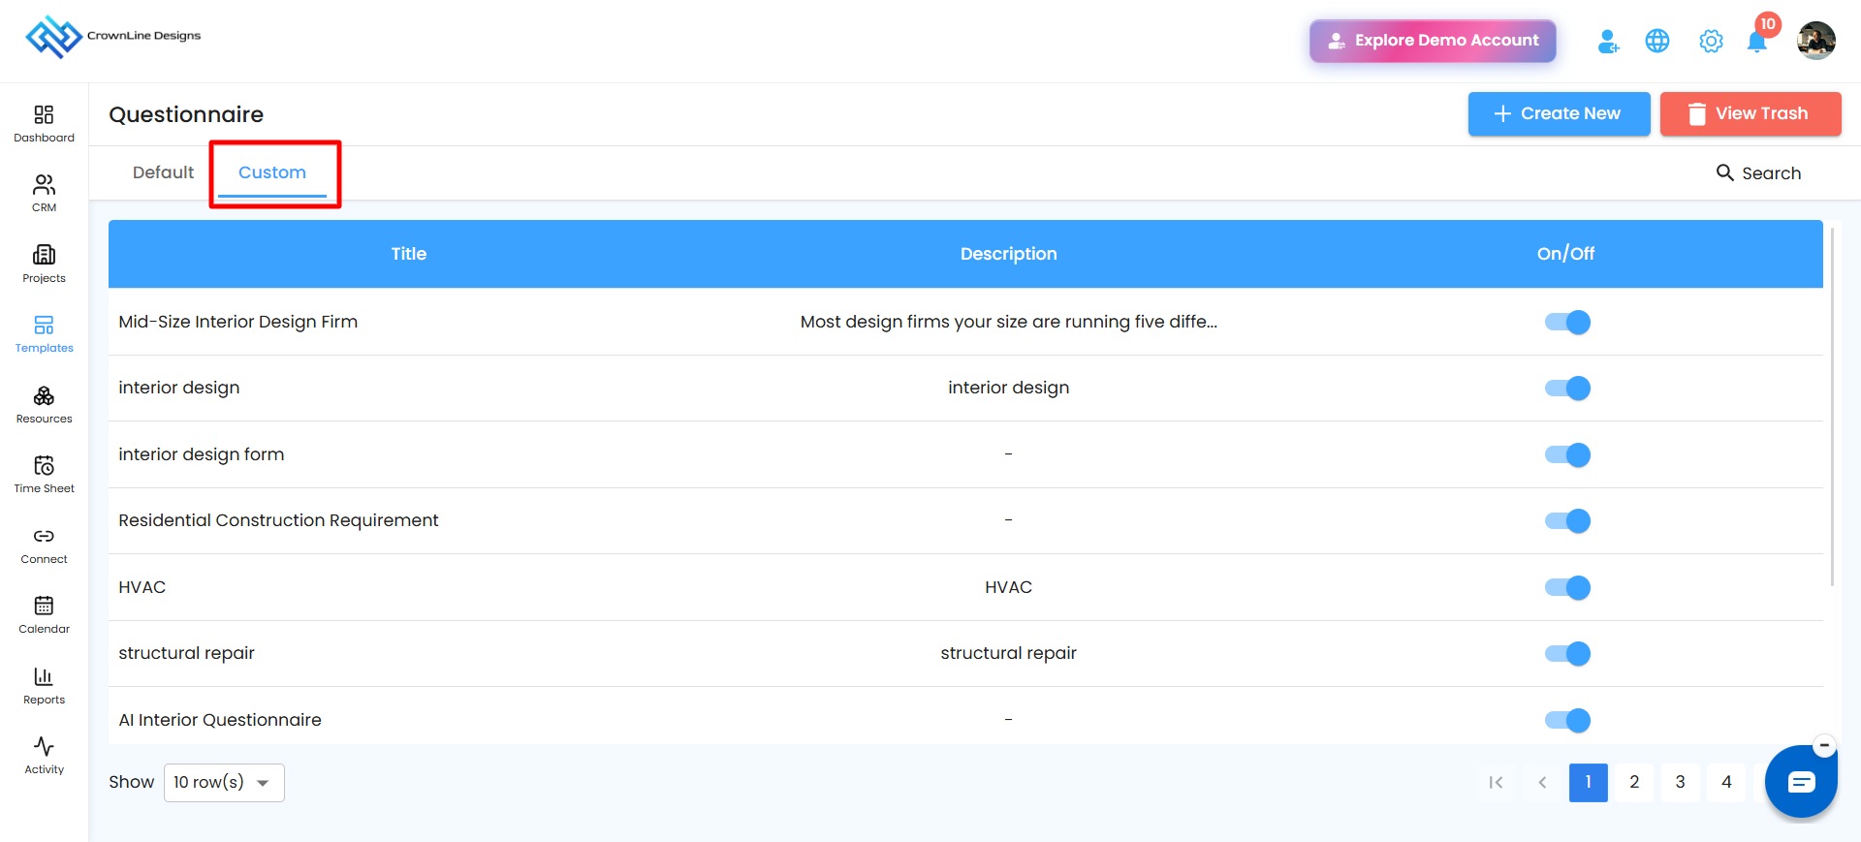
Task: Open the user profile avatar menu
Action: (x=1815, y=41)
